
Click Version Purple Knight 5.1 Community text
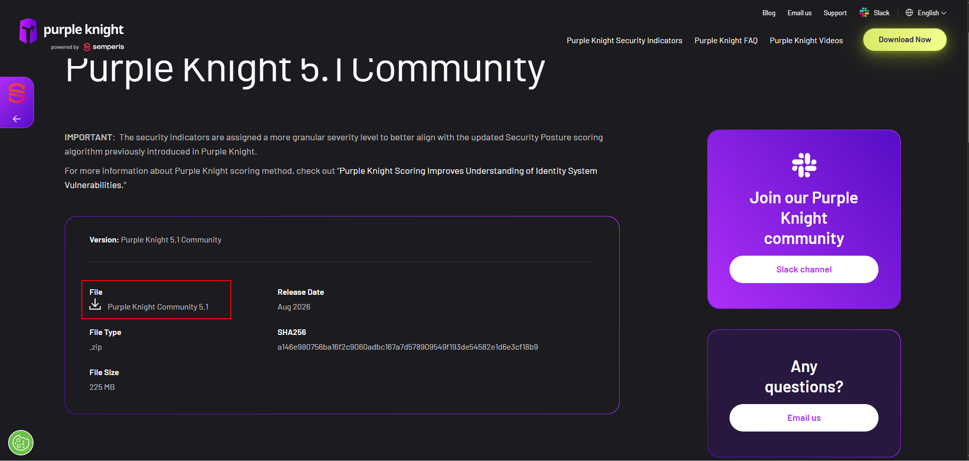[156, 240]
